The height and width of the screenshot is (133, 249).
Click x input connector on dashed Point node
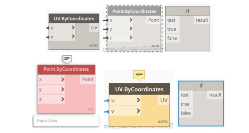pos(106,20)
